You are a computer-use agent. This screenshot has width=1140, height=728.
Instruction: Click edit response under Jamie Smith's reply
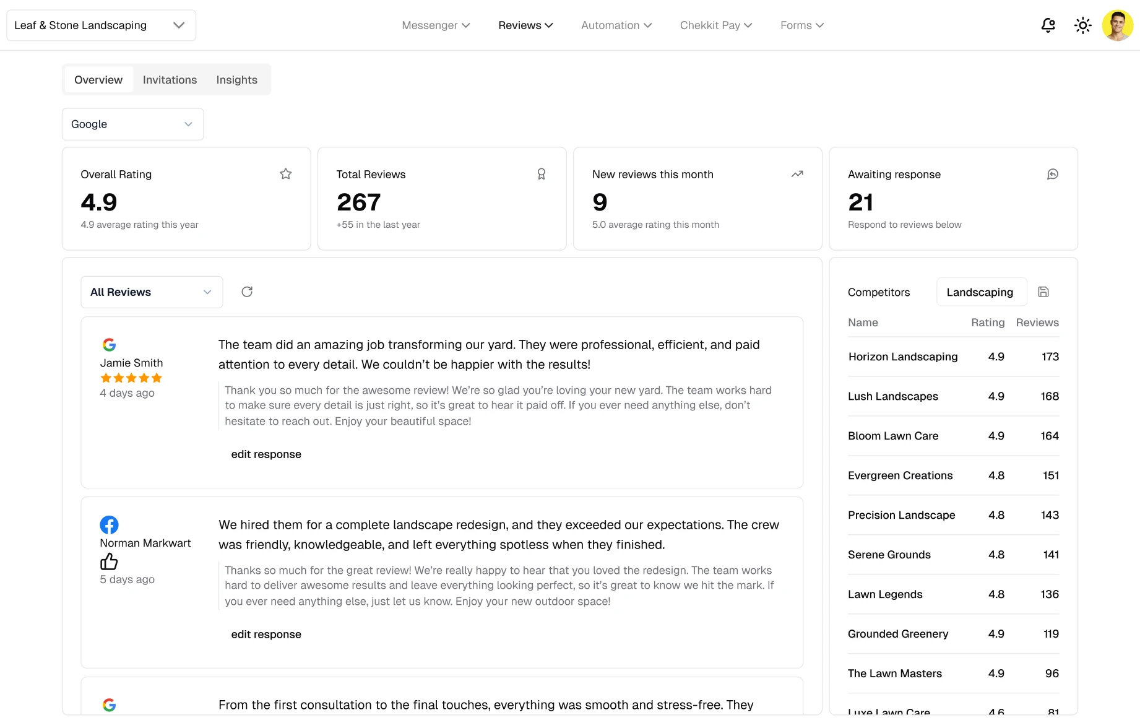click(x=266, y=454)
